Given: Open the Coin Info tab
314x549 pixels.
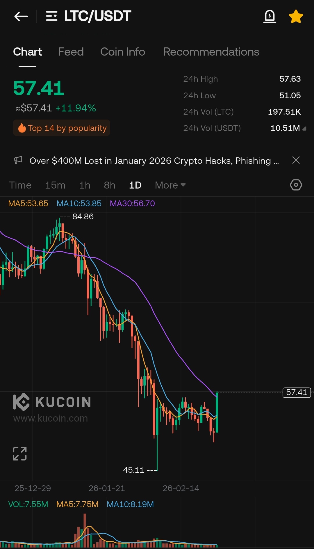Looking at the screenshot, I should coord(122,52).
